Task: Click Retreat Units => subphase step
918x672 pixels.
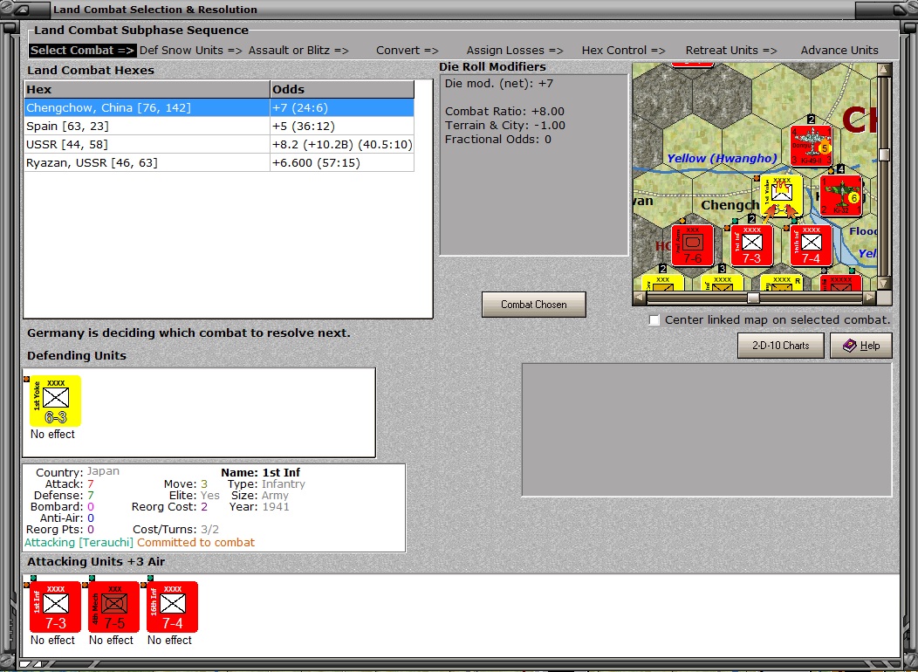Action: tap(731, 51)
